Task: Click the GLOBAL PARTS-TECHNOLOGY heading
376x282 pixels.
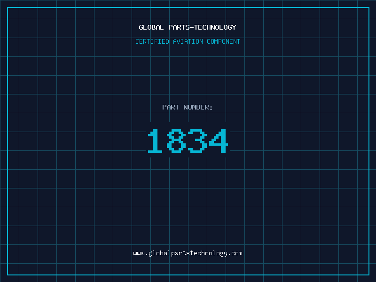Action: pos(188,27)
